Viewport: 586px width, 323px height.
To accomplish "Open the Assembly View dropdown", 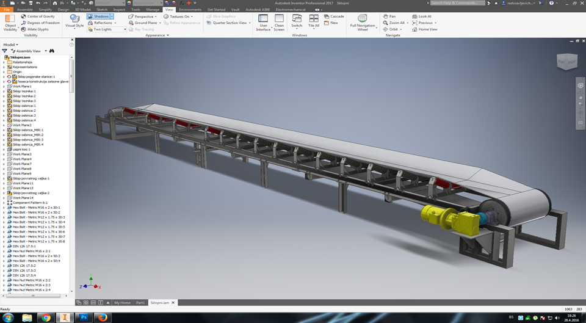I will pos(29,51).
